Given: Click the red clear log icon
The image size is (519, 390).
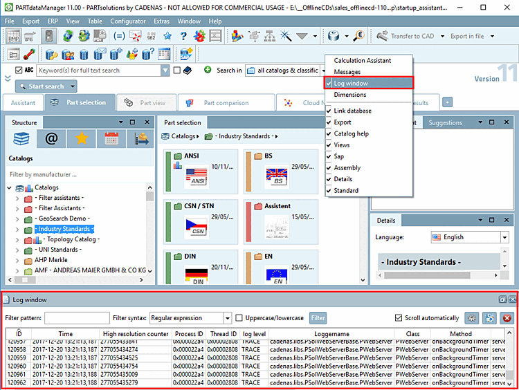Looking at the screenshot, I should (x=507, y=318).
